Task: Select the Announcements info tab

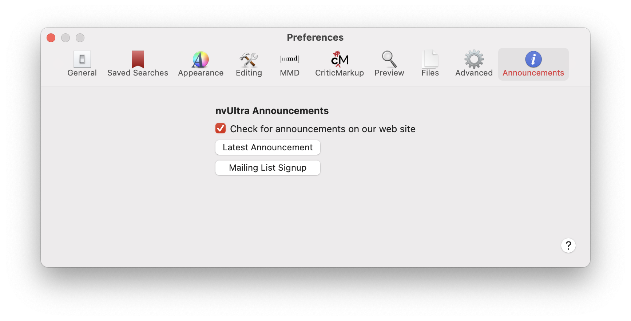Action: coord(533,64)
